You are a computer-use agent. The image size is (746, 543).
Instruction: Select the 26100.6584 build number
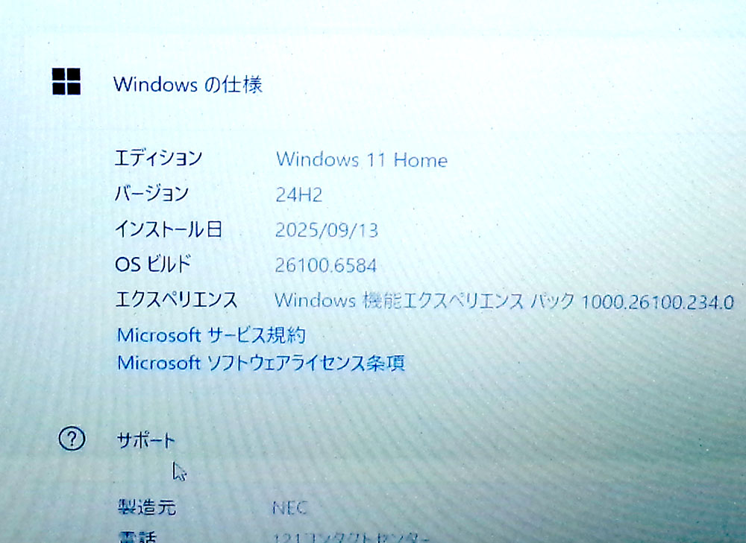tap(326, 265)
